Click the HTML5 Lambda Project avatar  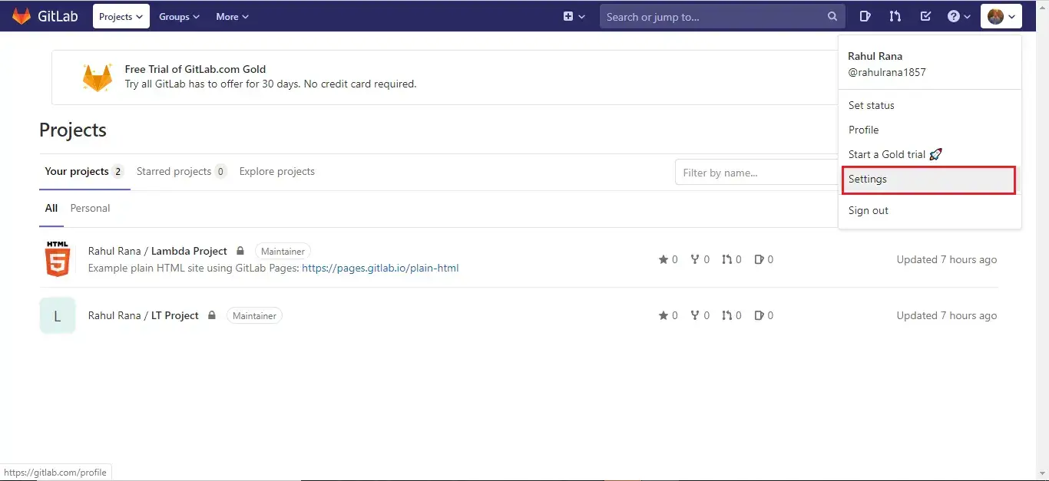58,259
